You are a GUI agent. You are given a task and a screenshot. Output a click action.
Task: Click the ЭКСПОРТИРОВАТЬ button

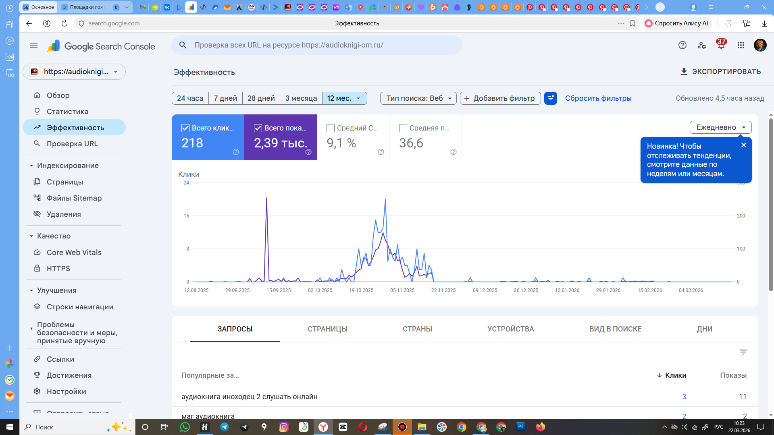(x=720, y=72)
